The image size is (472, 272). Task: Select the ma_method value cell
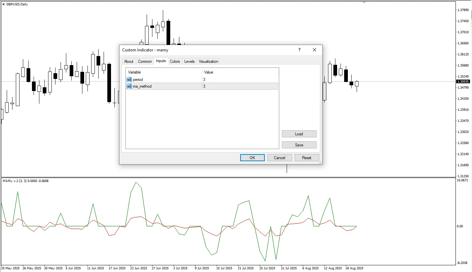240,86
